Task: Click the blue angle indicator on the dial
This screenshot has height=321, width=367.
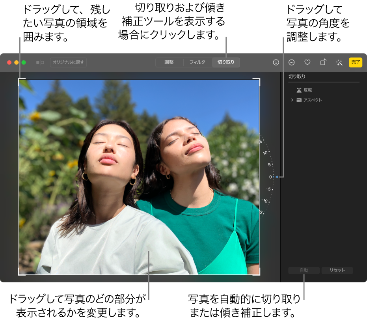Action: (x=277, y=177)
